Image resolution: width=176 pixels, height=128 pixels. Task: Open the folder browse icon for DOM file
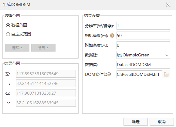166,74
